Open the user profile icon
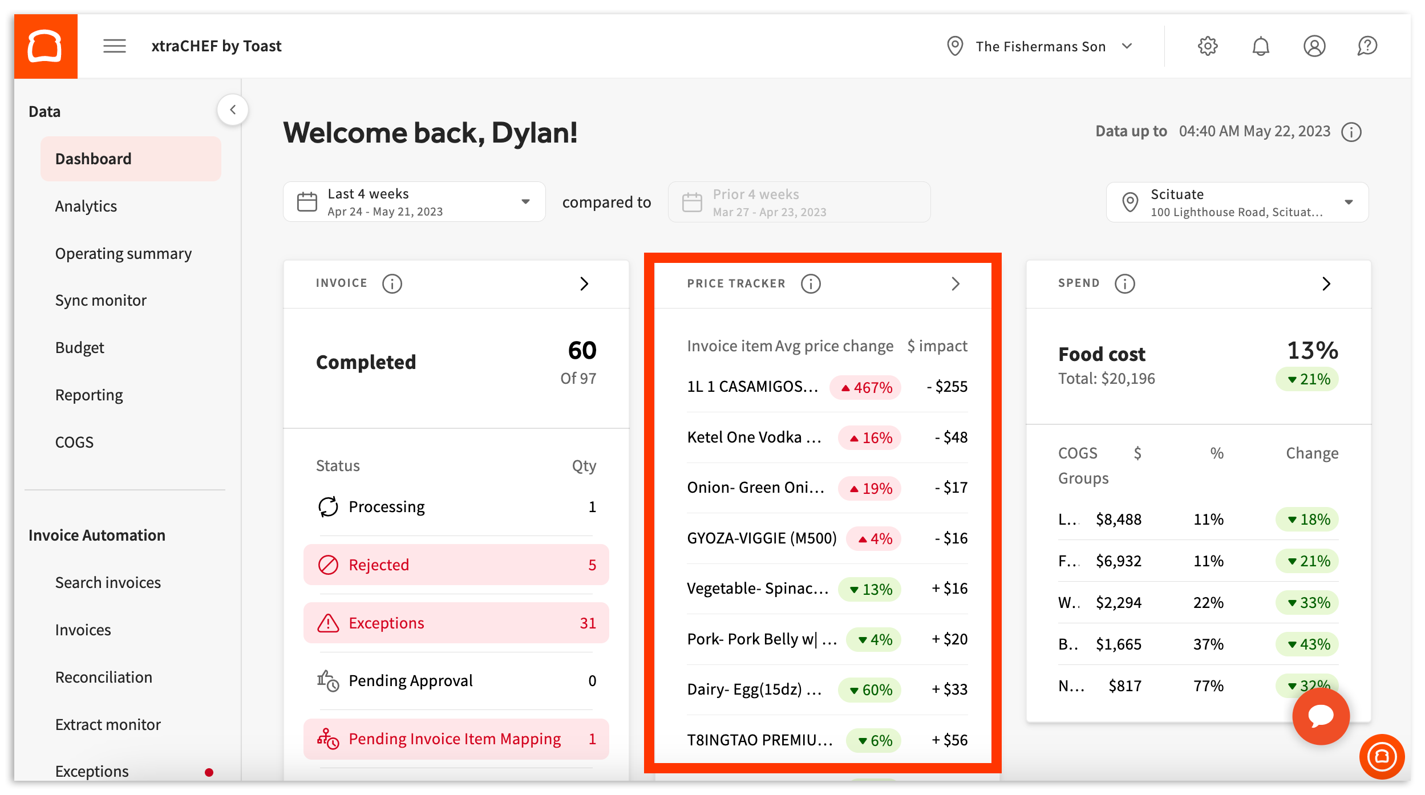Screen dimensions: 1425x795 coord(1315,46)
